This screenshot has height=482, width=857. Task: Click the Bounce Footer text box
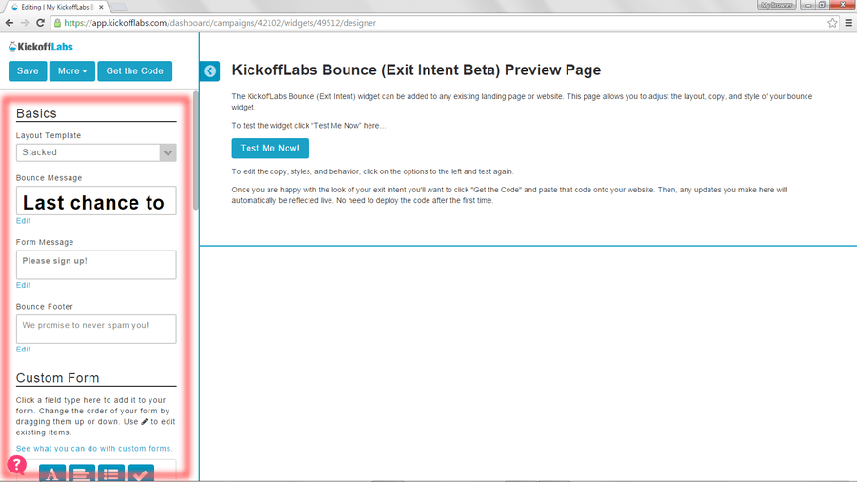click(96, 329)
